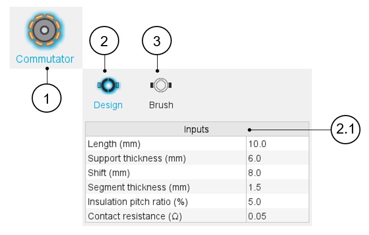Switch to the Brush tab label
369x235 pixels.
point(161,105)
